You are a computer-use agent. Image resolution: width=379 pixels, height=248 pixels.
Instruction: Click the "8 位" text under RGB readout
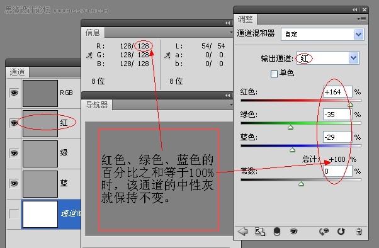[x=98, y=81]
